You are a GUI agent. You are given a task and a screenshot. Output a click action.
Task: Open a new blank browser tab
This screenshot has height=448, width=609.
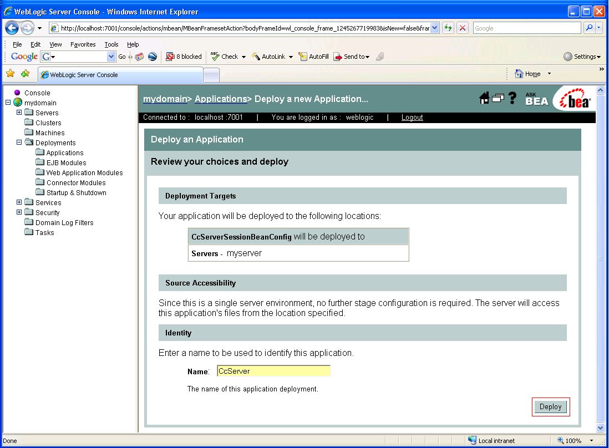click(x=211, y=75)
